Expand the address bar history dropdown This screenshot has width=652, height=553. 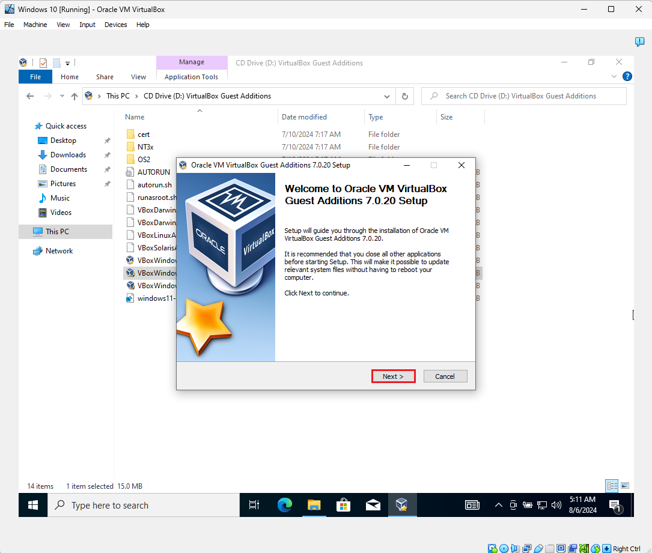(387, 97)
